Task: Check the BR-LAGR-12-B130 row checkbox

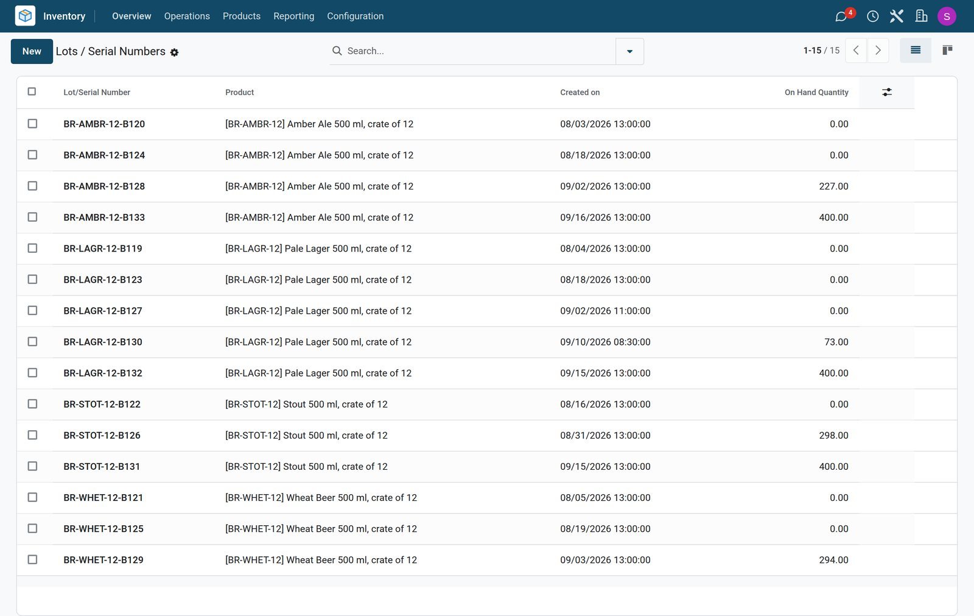Action: coord(32,341)
